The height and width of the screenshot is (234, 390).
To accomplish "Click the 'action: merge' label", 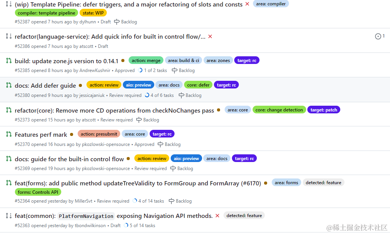I will click(x=146, y=61).
